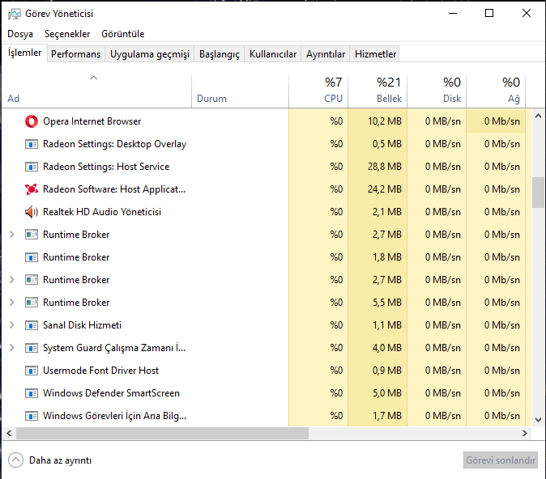Image resolution: width=546 pixels, height=479 pixels.
Task: Click the Realtek HD Audio speaker icon
Action: click(x=32, y=212)
